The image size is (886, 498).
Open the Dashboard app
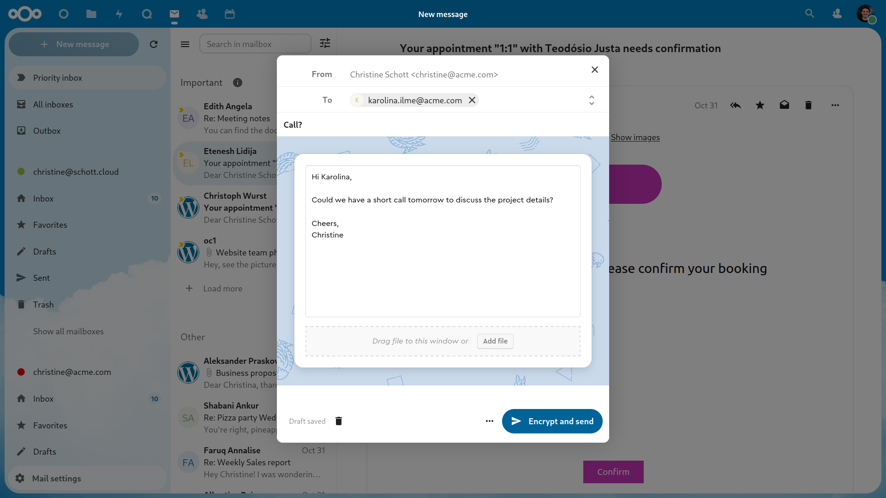click(63, 14)
